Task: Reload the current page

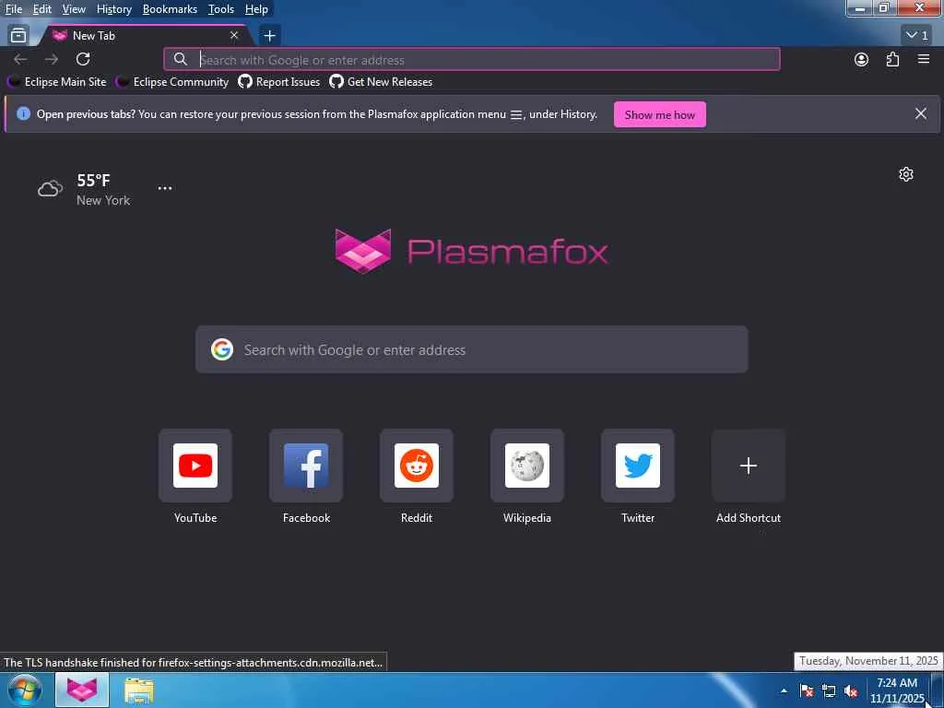Action: point(83,59)
